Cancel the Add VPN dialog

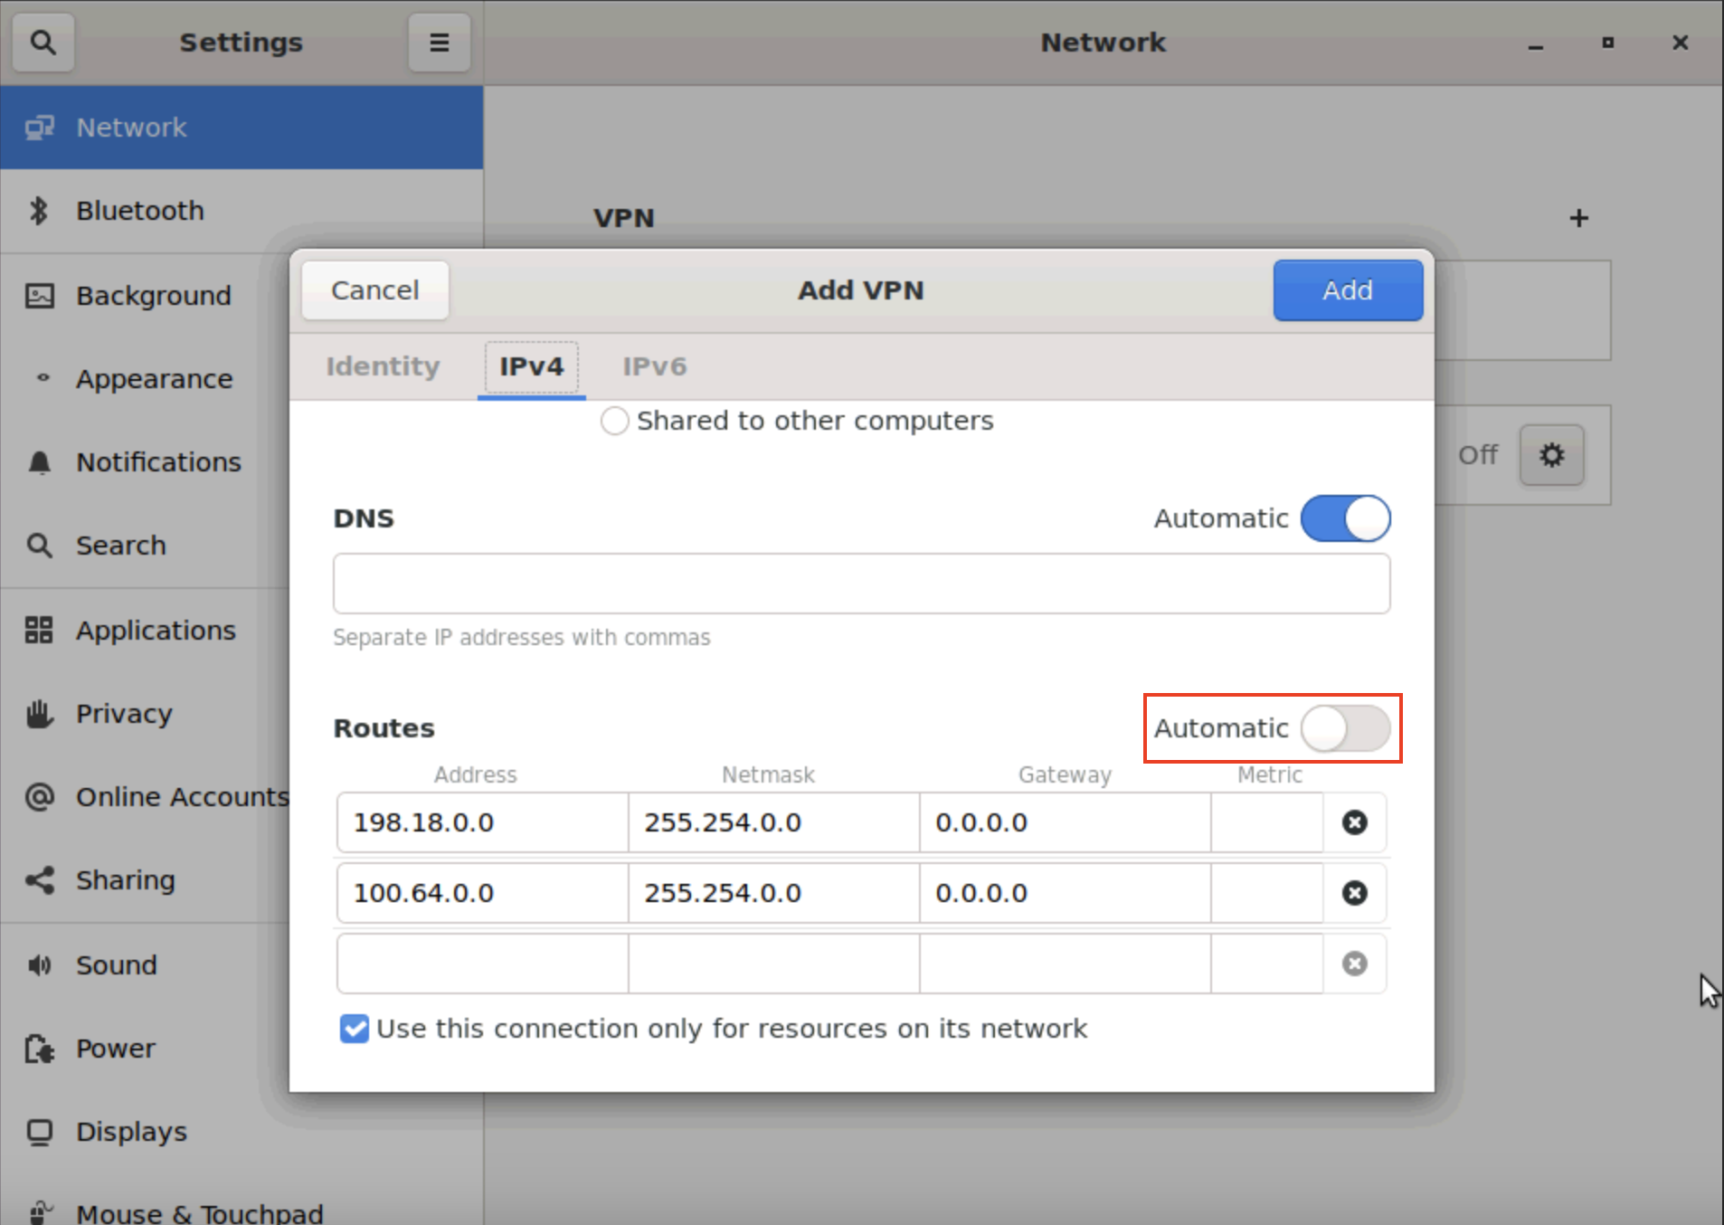374,290
